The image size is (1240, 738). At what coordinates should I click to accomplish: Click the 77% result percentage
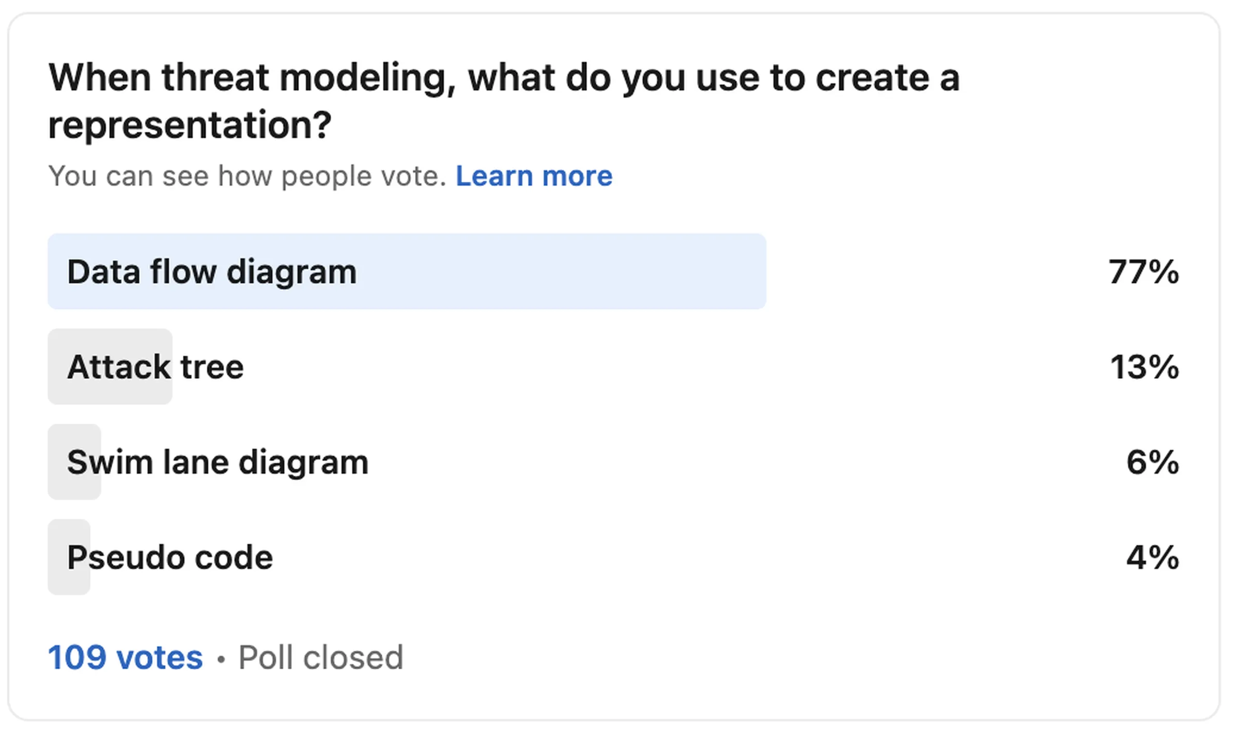[x=1143, y=272]
